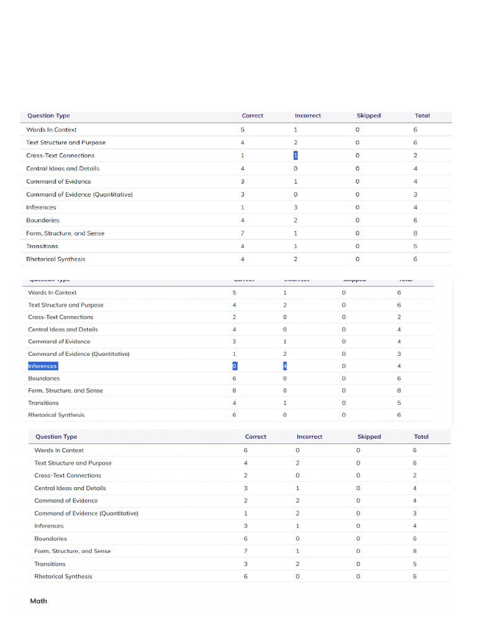Click Boundaries label in top table

(x=43, y=220)
